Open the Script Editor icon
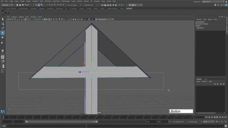Image resolution: width=228 pixels, height=128 pixels. coord(226,126)
